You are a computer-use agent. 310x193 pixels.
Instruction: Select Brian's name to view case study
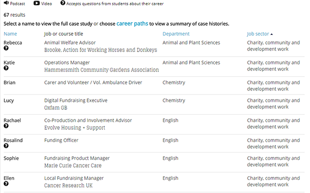(9, 83)
